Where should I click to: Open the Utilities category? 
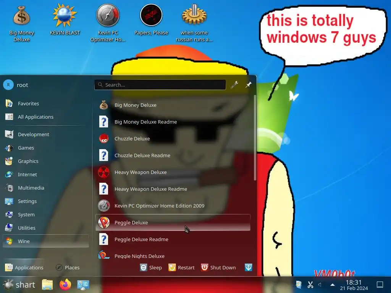(46, 228)
